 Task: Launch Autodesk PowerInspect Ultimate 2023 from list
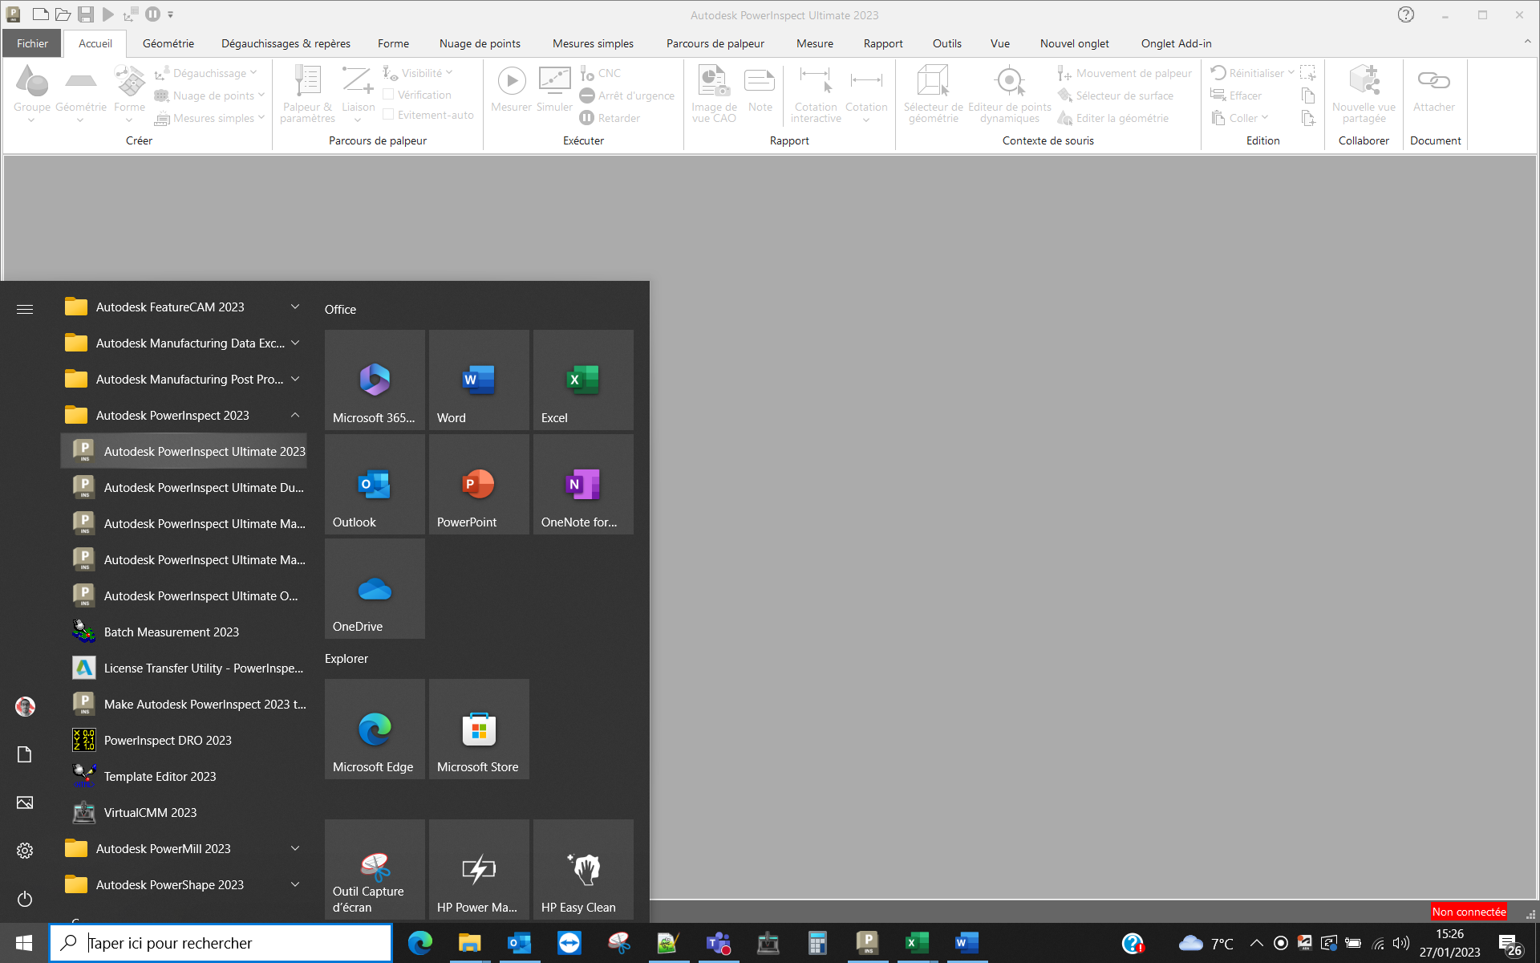(x=184, y=452)
